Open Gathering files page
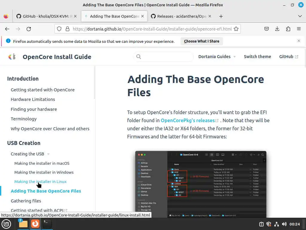306x230 pixels. pos(26,201)
